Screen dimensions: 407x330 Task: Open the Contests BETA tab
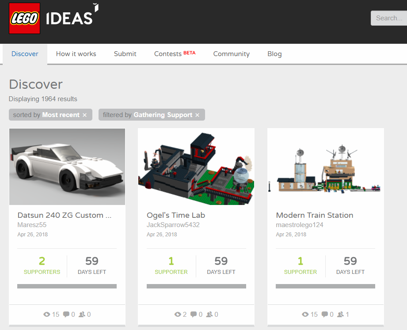pyautogui.click(x=175, y=54)
